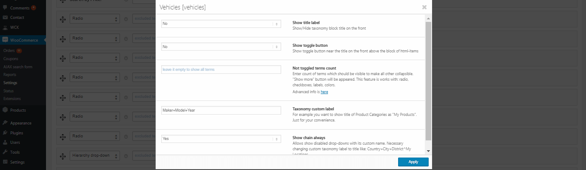Click the popup scrollbar down arrow
The height and width of the screenshot is (170, 586).
tap(428, 151)
